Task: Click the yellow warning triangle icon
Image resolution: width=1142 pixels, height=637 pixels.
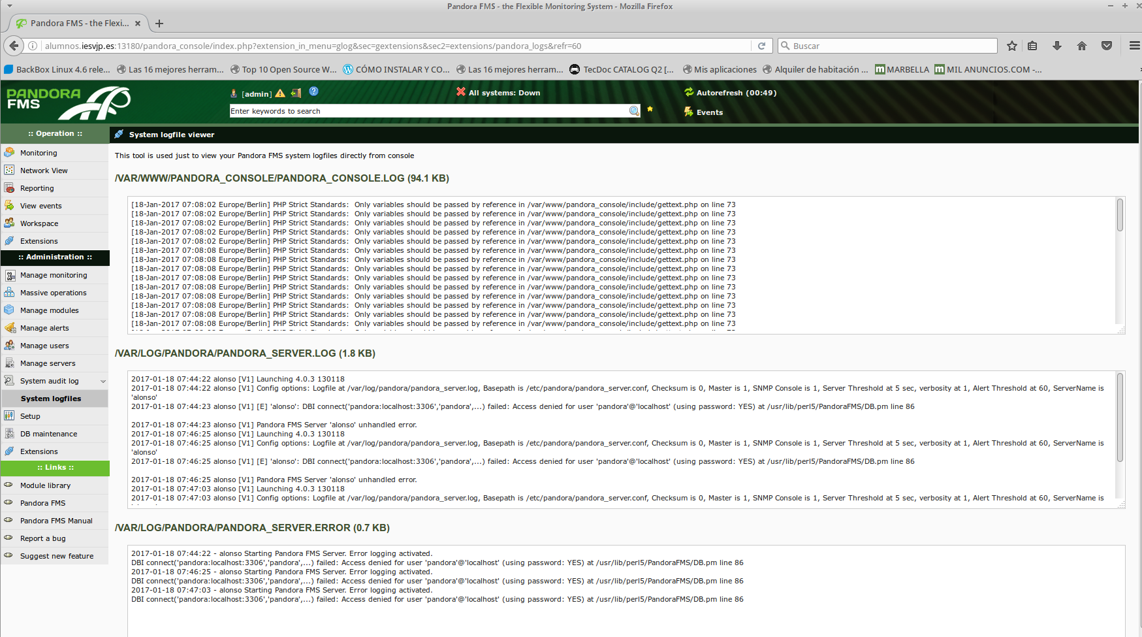Action: pyautogui.click(x=280, y=93)
